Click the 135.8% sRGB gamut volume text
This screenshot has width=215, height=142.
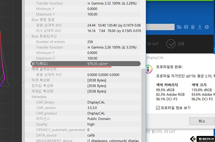[202, 90]
